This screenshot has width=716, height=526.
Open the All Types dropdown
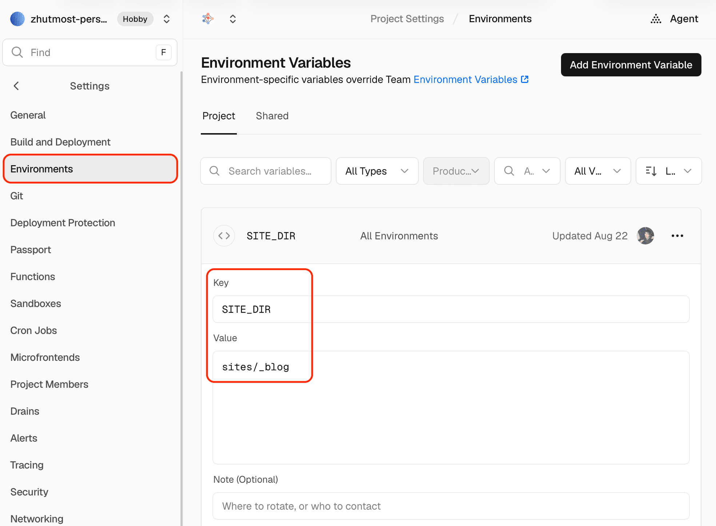coord(377,171)
